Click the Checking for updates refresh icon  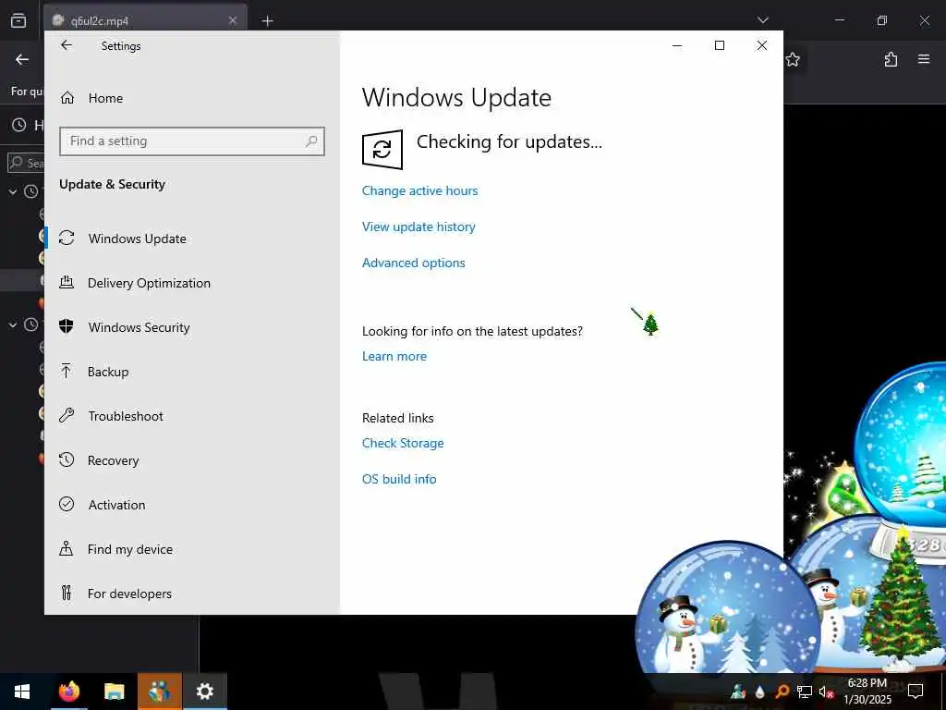(382, 149)
